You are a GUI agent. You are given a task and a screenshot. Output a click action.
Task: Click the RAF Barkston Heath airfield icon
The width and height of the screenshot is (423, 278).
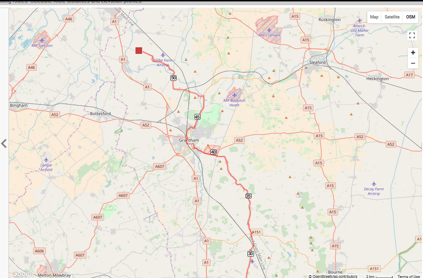point(234,95)
